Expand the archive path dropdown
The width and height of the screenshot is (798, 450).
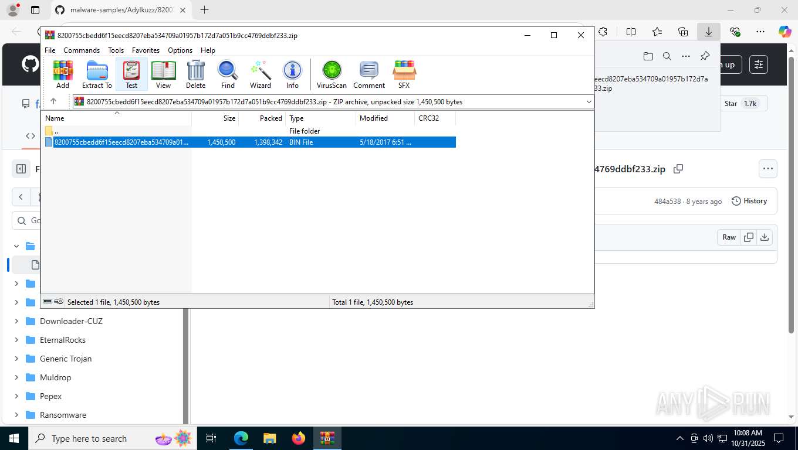[589, 102]
